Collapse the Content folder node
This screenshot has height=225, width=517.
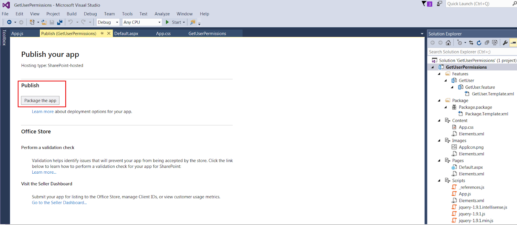pyautogui.click(x=439, y=121)
